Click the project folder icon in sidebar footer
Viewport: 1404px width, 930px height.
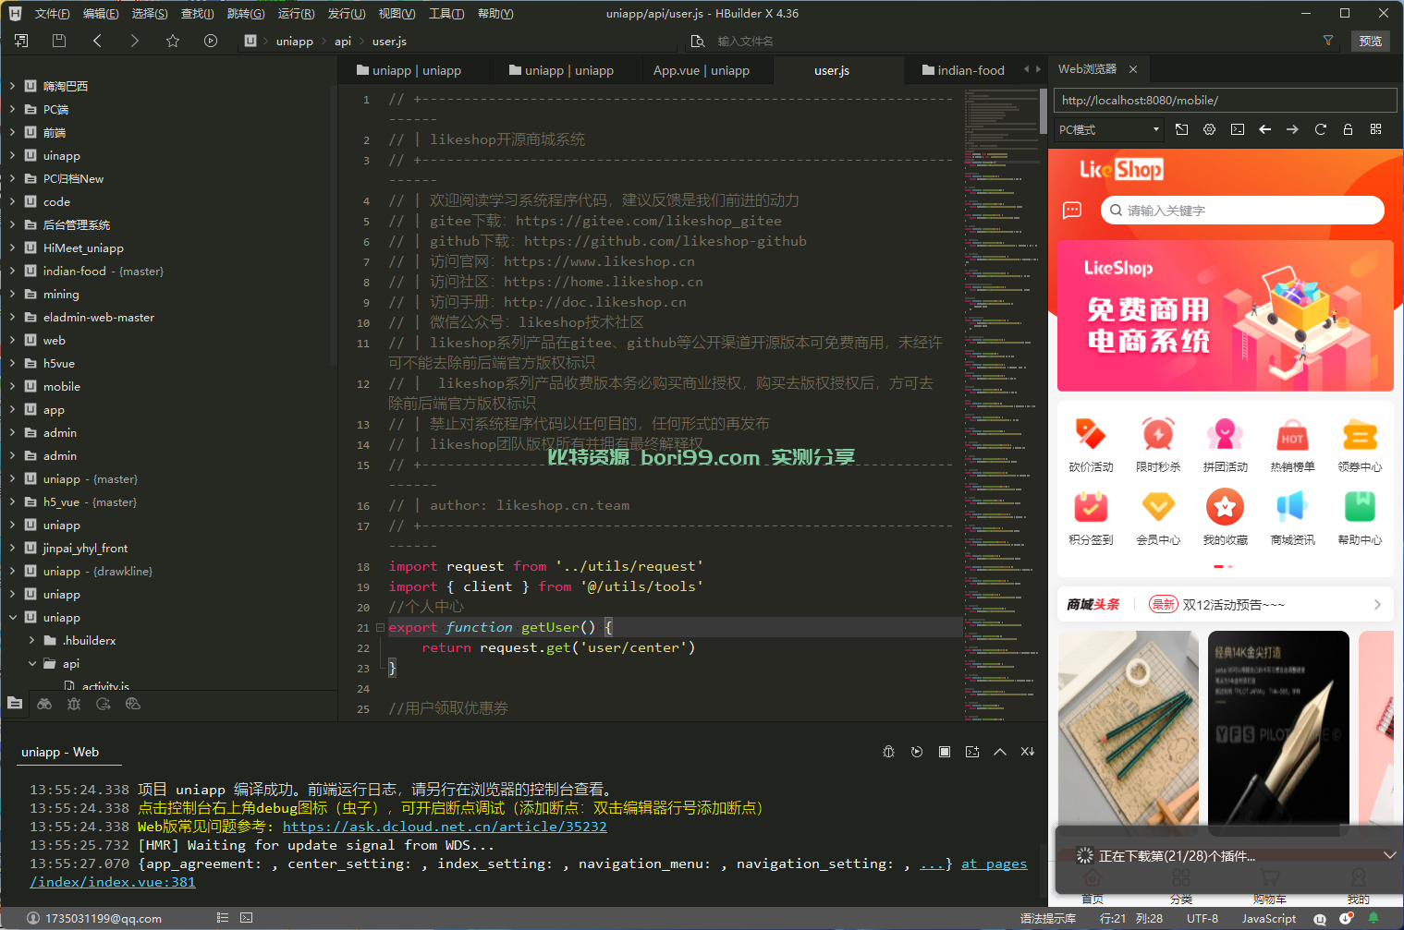tap(15, 704)
